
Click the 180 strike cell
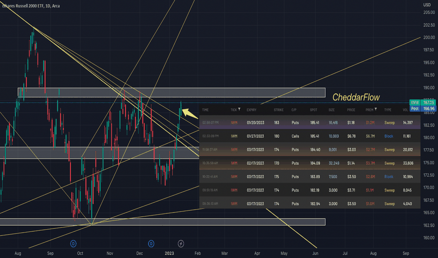pos(276,136)
